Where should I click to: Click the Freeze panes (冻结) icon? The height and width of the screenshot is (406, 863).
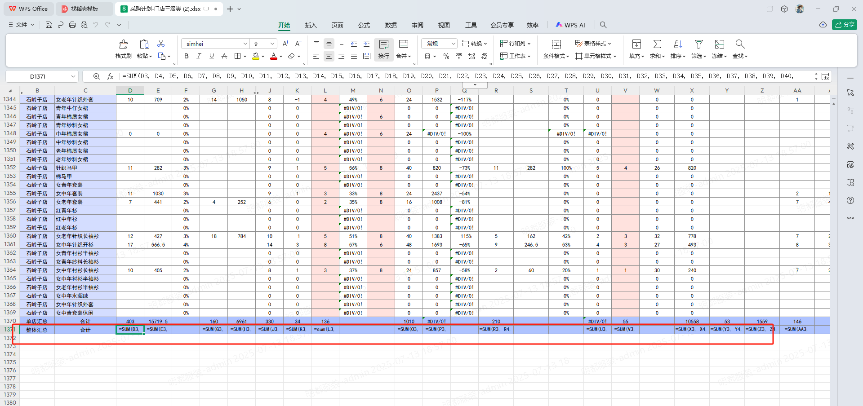coord(720,44)
